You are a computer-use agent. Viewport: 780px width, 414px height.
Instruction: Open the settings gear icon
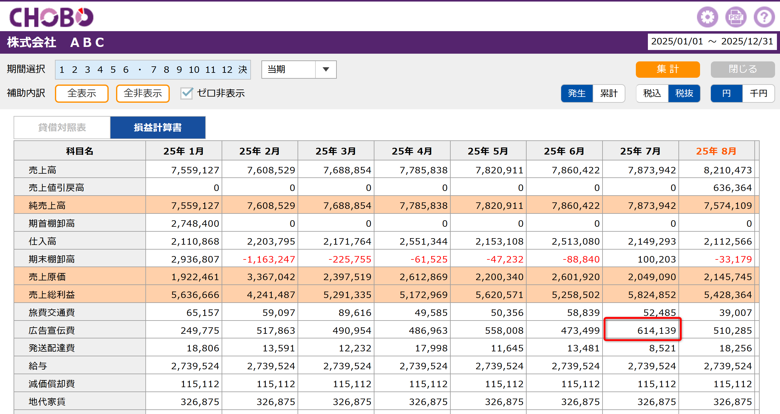707,17
